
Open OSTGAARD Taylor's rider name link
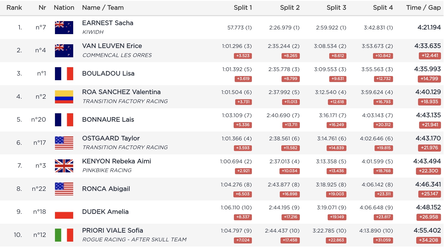111,138
